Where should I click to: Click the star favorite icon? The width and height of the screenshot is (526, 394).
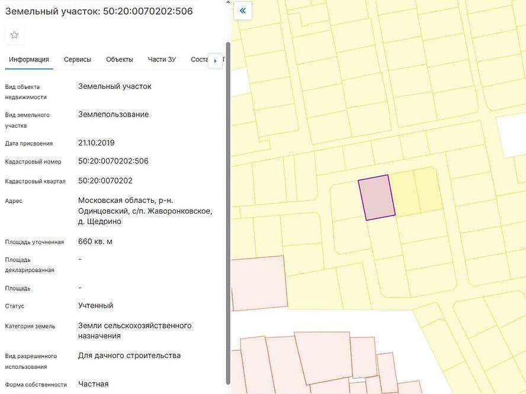tap(14, 35)
